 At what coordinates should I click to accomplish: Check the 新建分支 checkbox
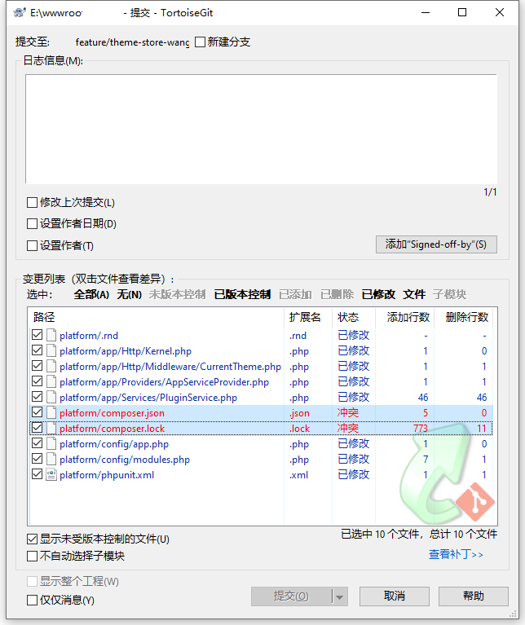(x=200, y=42)
